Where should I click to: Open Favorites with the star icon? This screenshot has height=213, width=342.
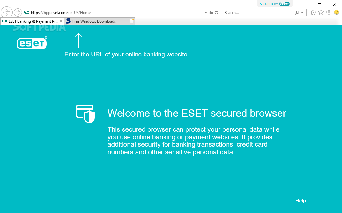[321, 12]
